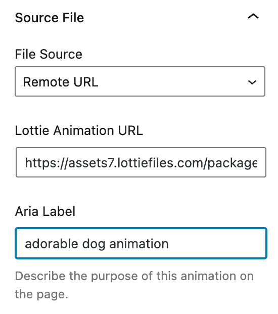Collapse the Source File panel chevron
This screenshot has width=278, height=314.
253,16
